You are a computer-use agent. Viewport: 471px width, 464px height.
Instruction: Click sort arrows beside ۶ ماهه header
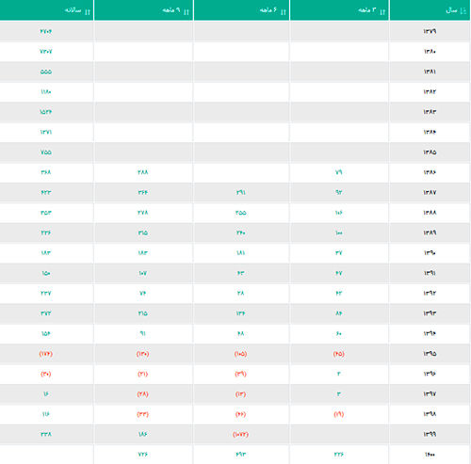point(284,12)
